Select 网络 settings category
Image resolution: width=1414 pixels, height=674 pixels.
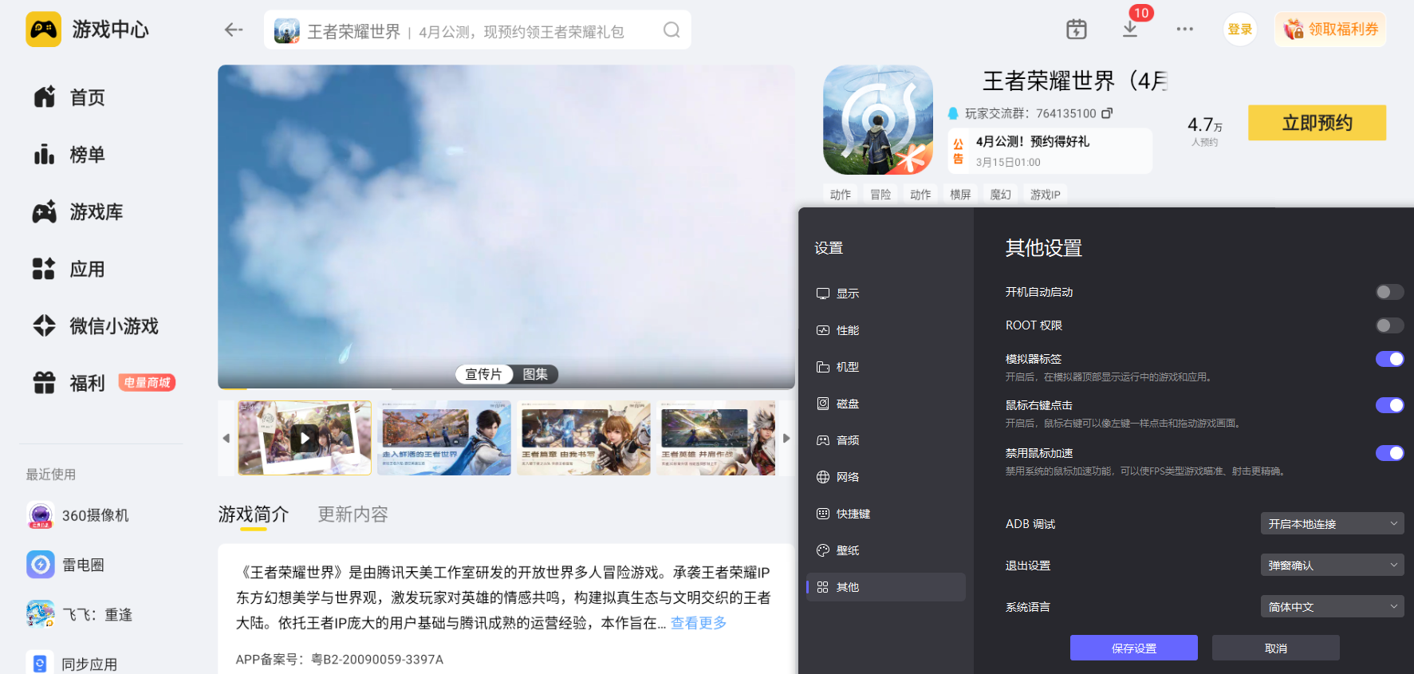tap(886, 477)
